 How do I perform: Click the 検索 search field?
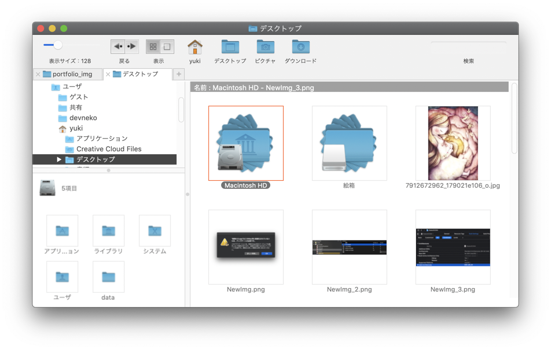[x=468, y=47]
